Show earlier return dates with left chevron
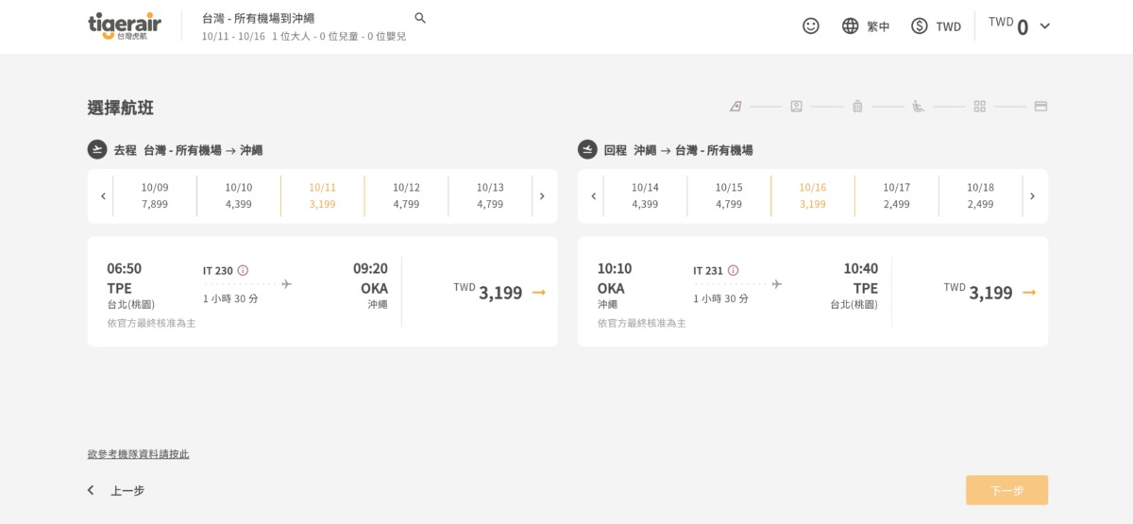Viewport: 1133px width, 524px height. point(593,196)
